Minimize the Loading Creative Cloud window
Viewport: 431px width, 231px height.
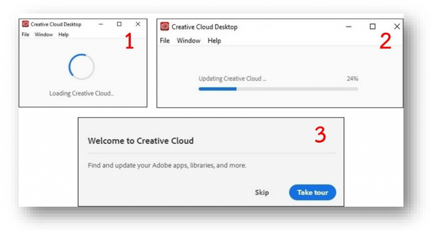[101, 24]
